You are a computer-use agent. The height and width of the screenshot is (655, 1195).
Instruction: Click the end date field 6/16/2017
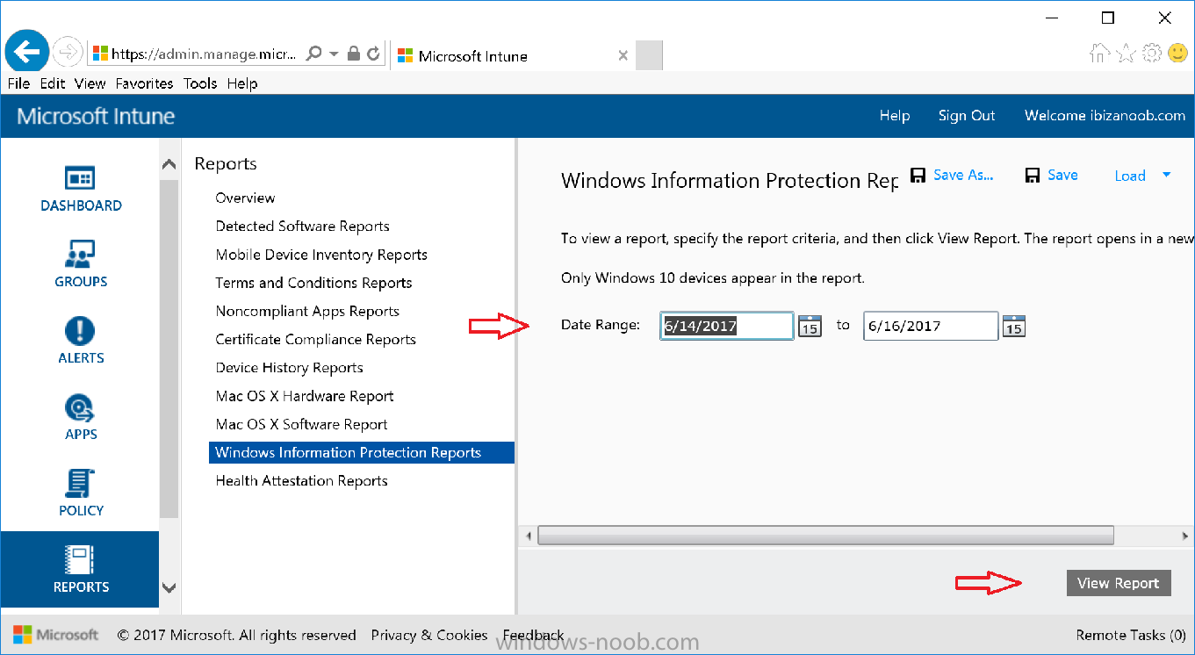coord(931,326)
